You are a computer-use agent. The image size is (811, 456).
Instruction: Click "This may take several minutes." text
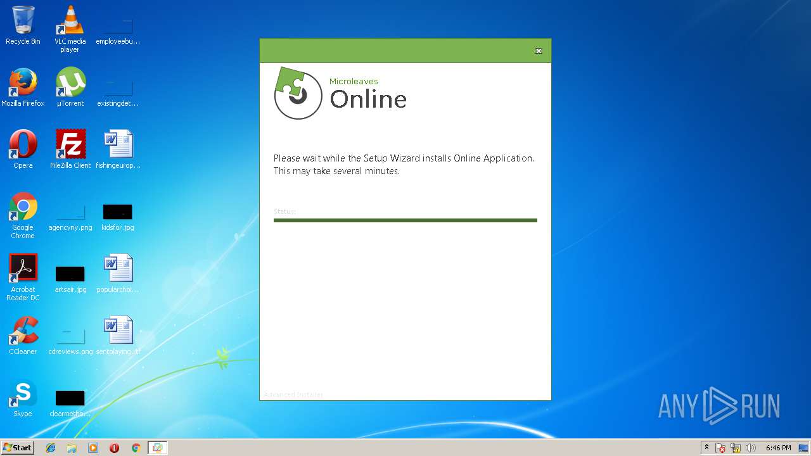point(336,171)
